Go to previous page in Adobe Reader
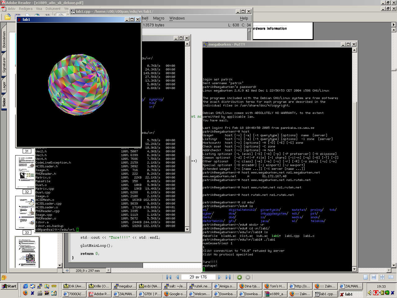Viewport: 397px width, 298px height. (x=177, y=277)
